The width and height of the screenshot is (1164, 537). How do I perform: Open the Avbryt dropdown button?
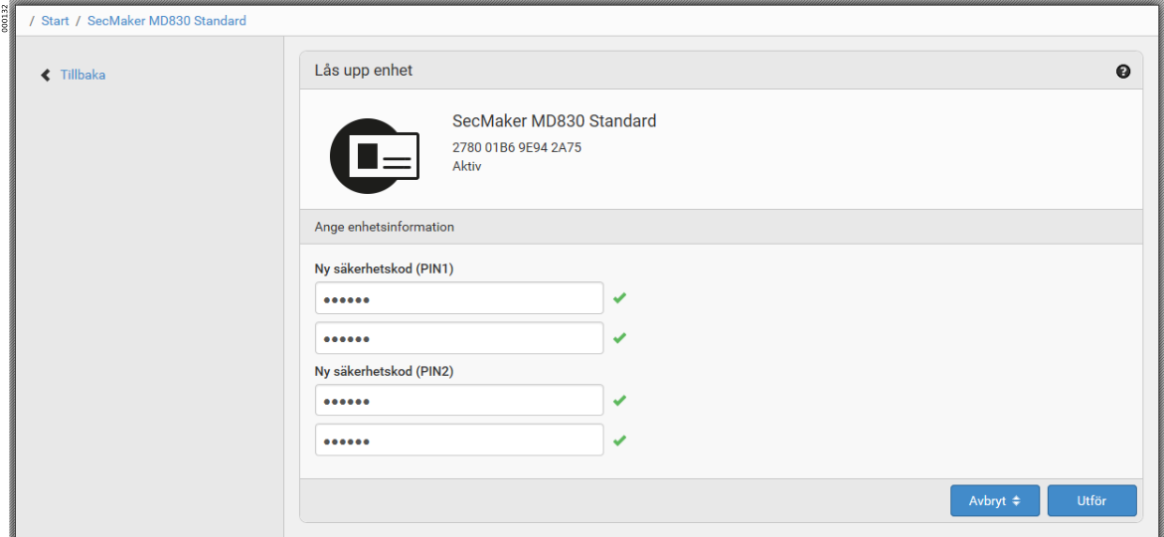pos(995,501)
